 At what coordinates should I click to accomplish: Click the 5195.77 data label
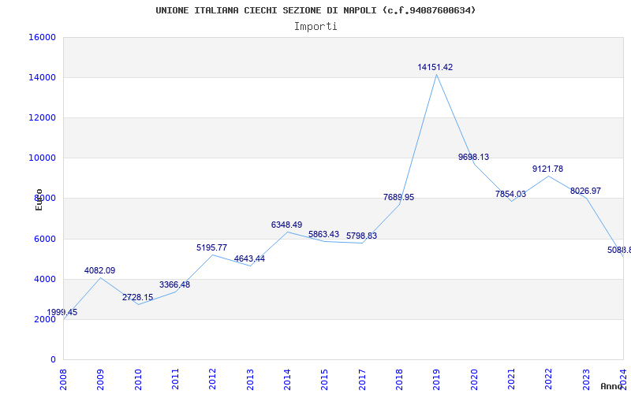(x=211, y=247)
